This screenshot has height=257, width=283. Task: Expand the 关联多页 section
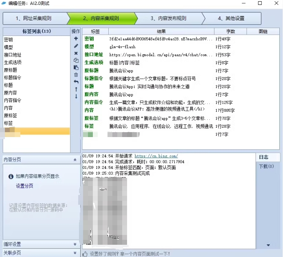pos(75,253)
